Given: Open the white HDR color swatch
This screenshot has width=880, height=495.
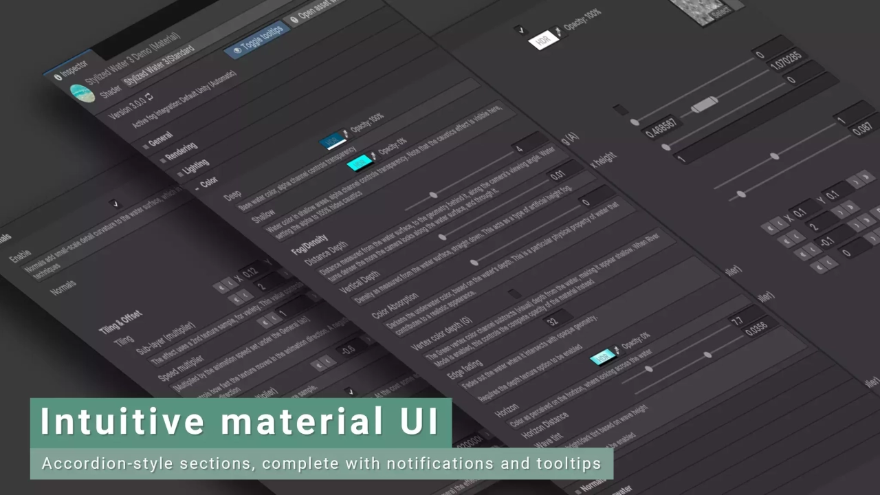Looking at the screenshot, I should [x=544, y=39].
